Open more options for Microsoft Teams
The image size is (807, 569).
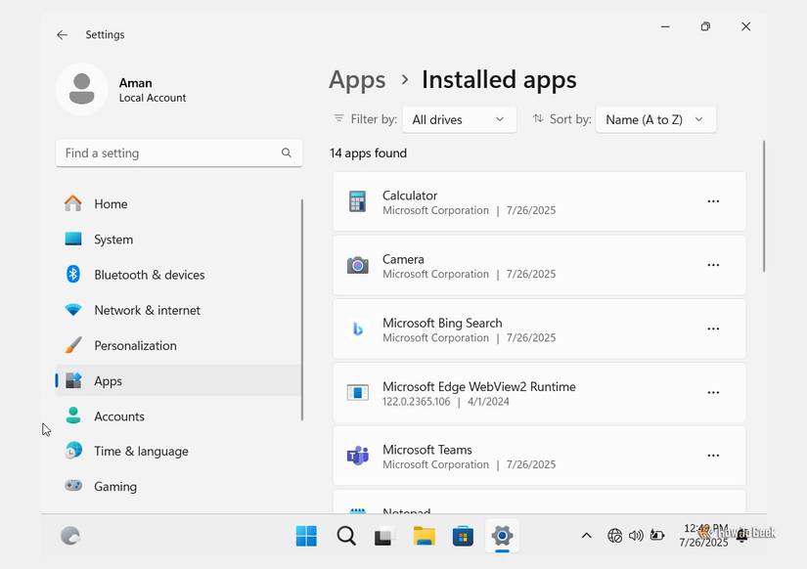[x=712, y=456]
